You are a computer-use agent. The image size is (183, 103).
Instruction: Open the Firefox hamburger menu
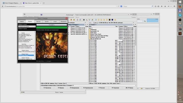tap(174, 6)
